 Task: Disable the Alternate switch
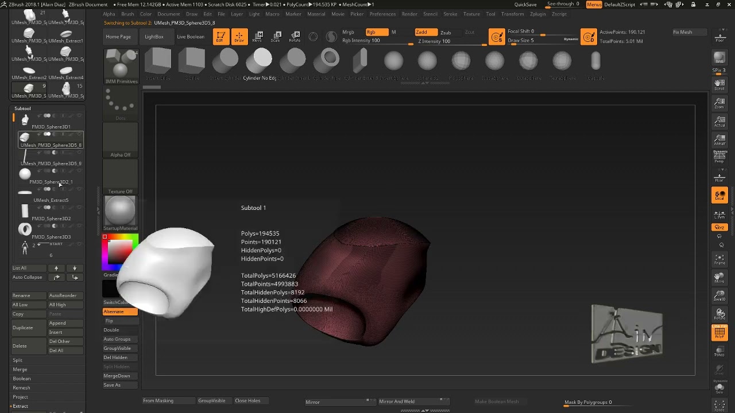pos(120,311)
